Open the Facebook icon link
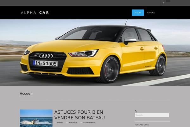190x127 pixels. 163,3
